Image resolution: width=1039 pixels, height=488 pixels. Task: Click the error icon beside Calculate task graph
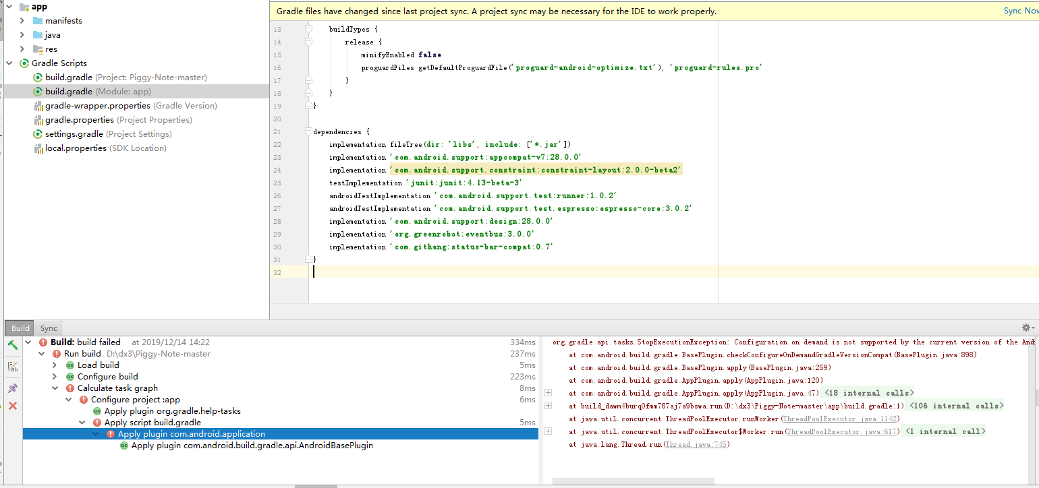pyautogui.click(x=69, y=388)
